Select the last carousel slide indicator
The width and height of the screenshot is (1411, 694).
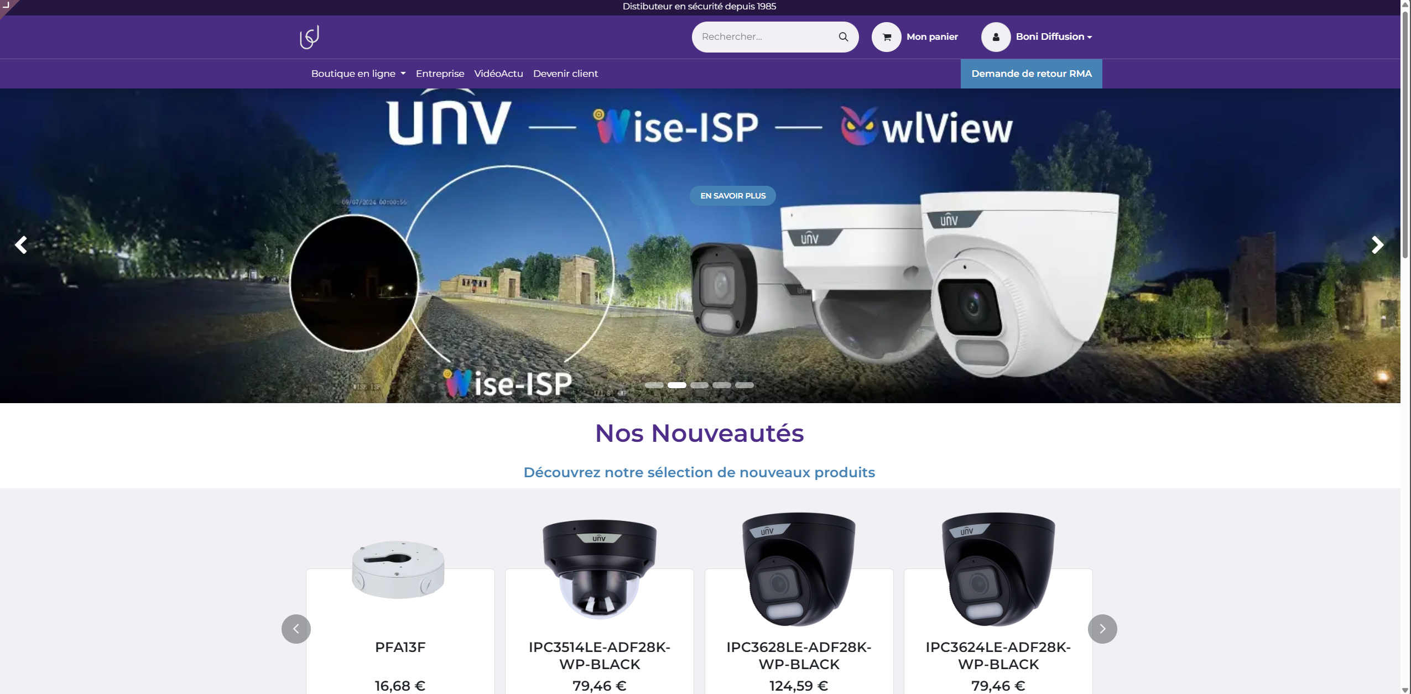(x=744, y=385)
